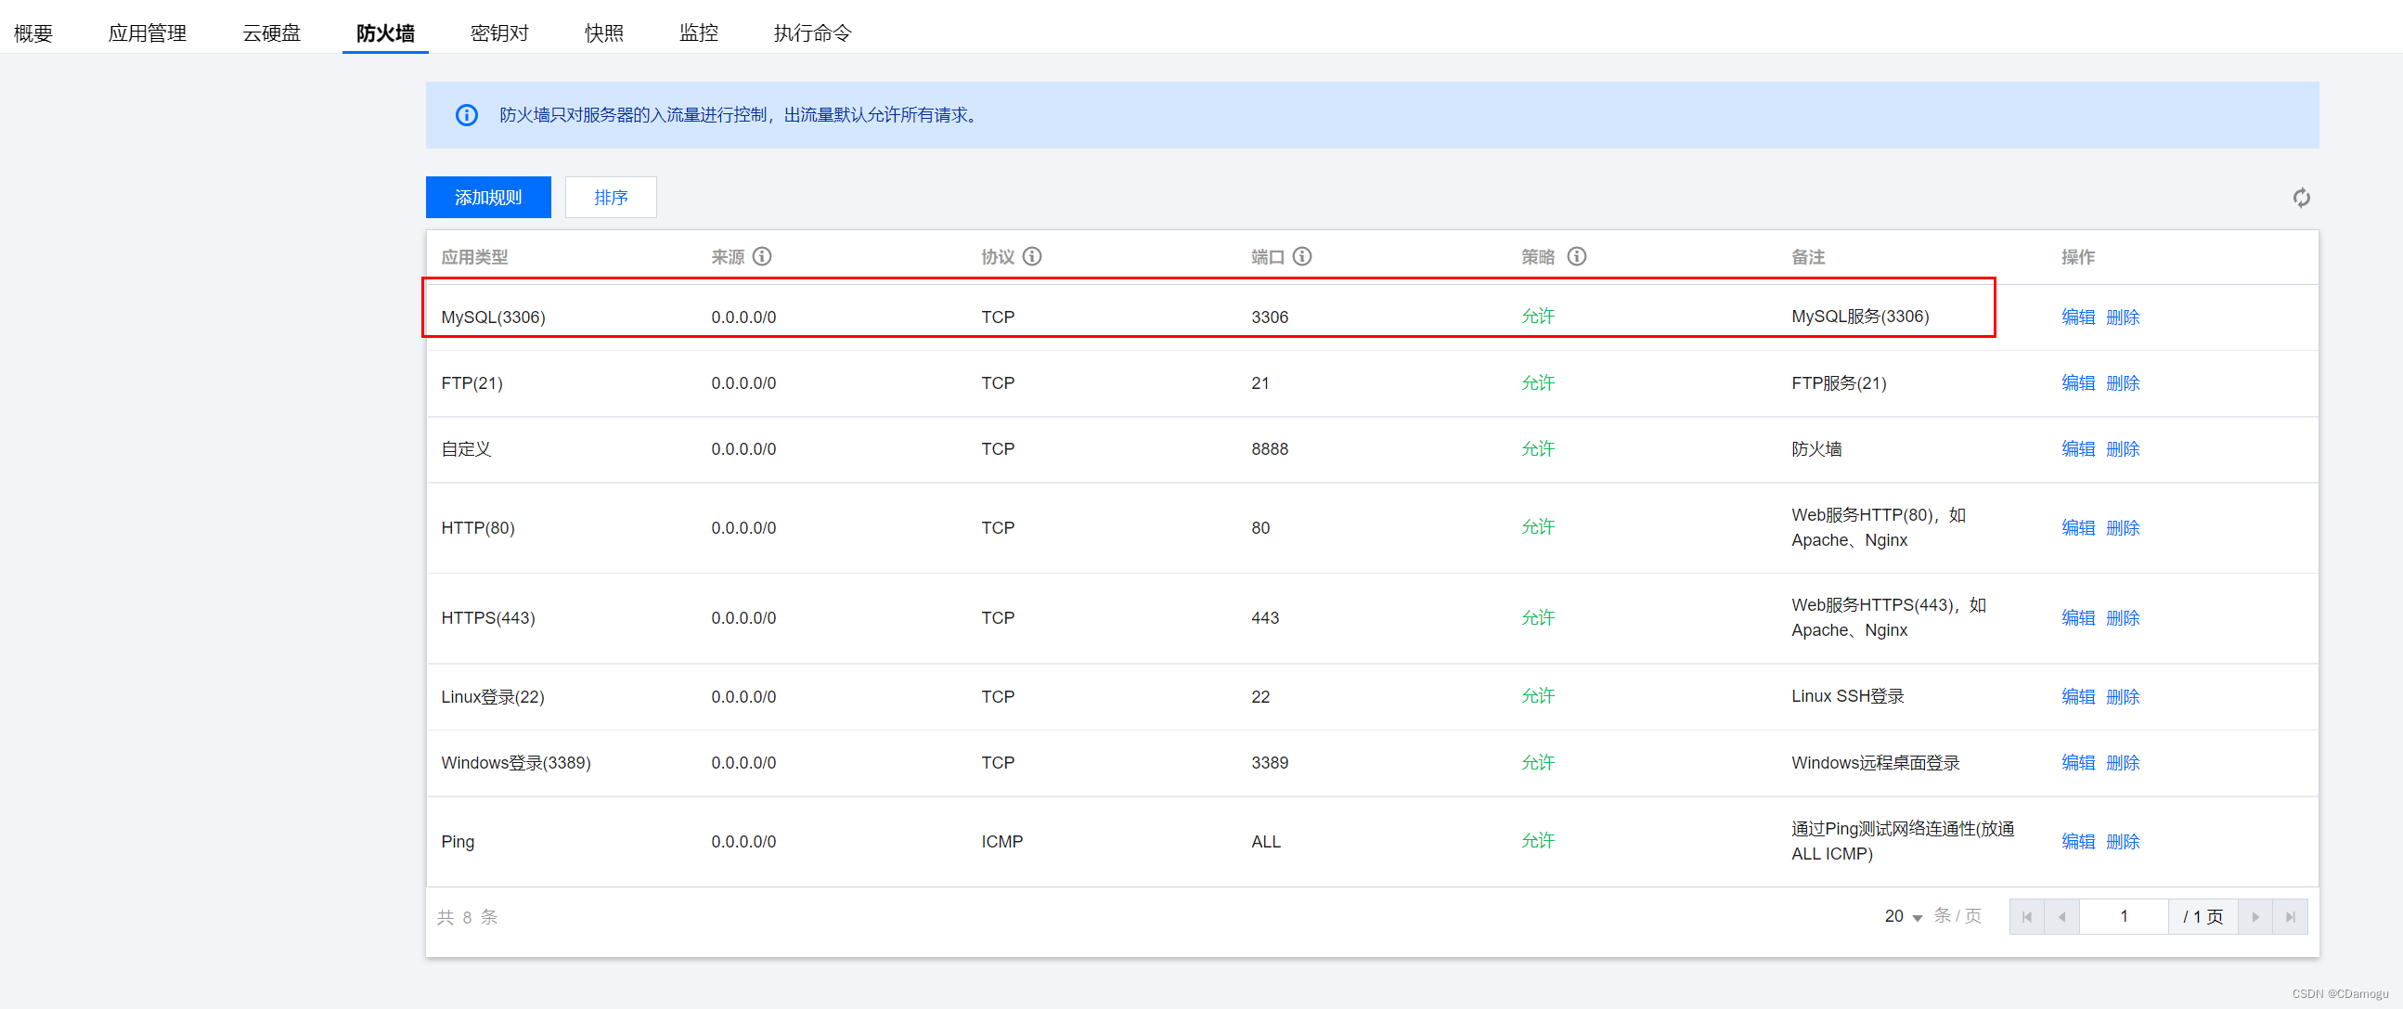Edit the Linux登录(22) rule
The height and width of the screenshot is (1009, 2403).
click(2077, 696)
